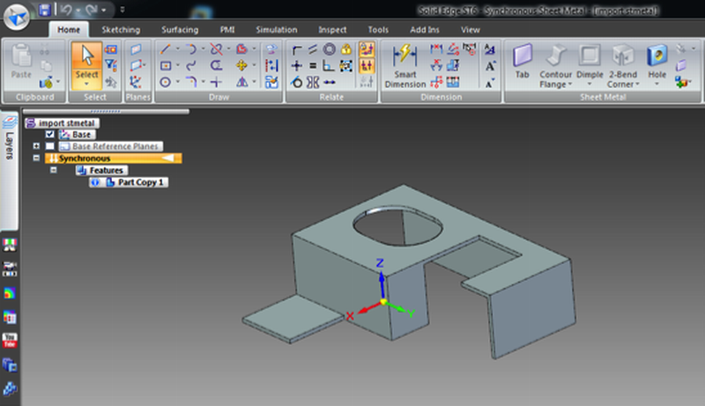Select the Tab sheet metal tool
The width and height of the screenshot is (705, 406).
(522, 62)
